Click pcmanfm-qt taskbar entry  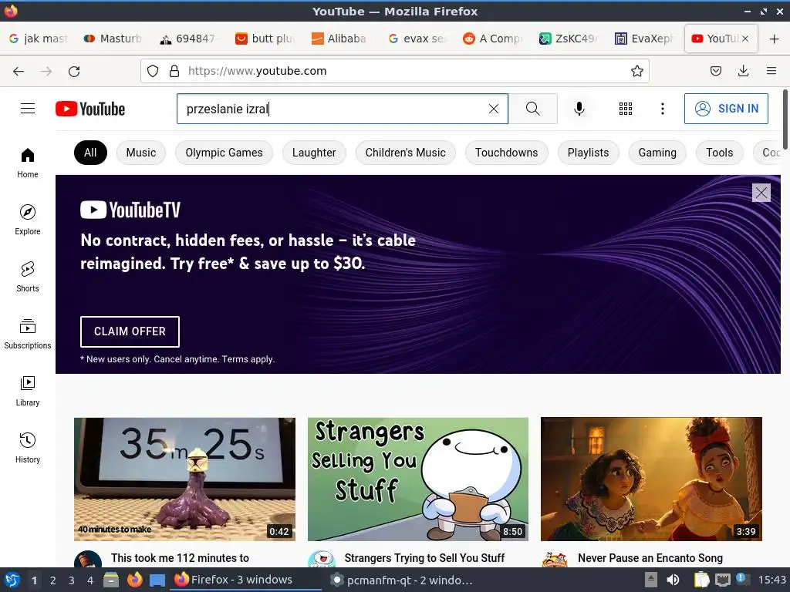coord(402,580)
